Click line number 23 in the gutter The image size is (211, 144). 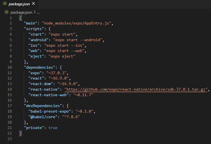click(x=10, y=139)
